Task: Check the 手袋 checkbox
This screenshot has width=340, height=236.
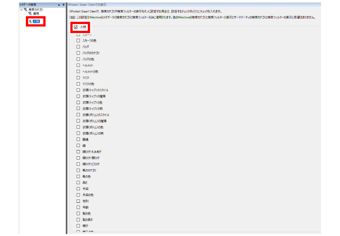Action: click(x=78, y=189)
